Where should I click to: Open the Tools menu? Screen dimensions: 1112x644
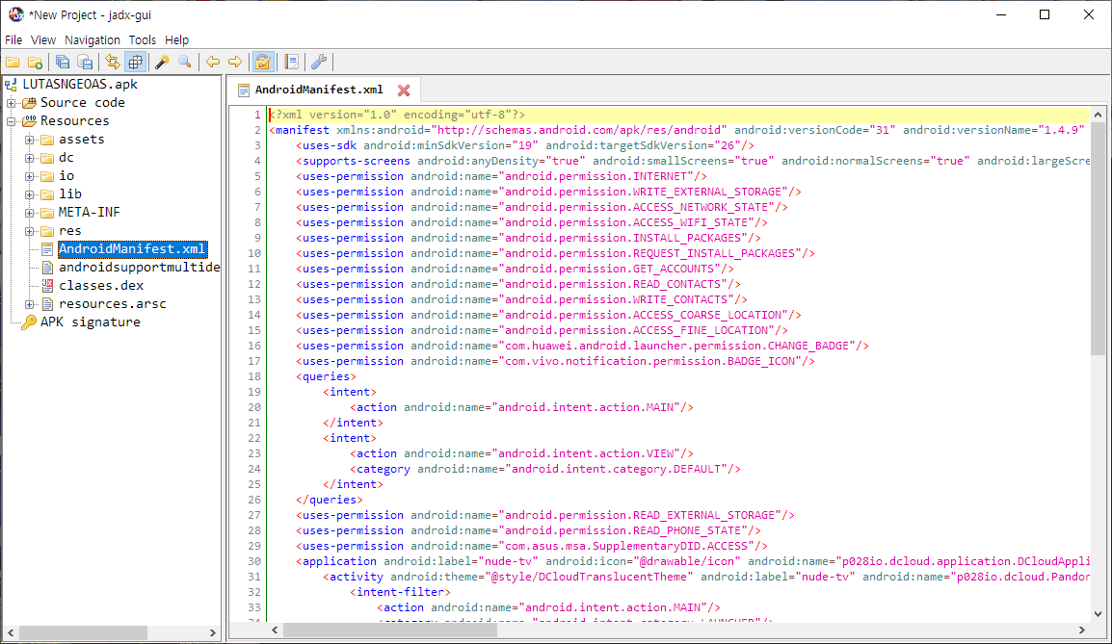point(142,39)
